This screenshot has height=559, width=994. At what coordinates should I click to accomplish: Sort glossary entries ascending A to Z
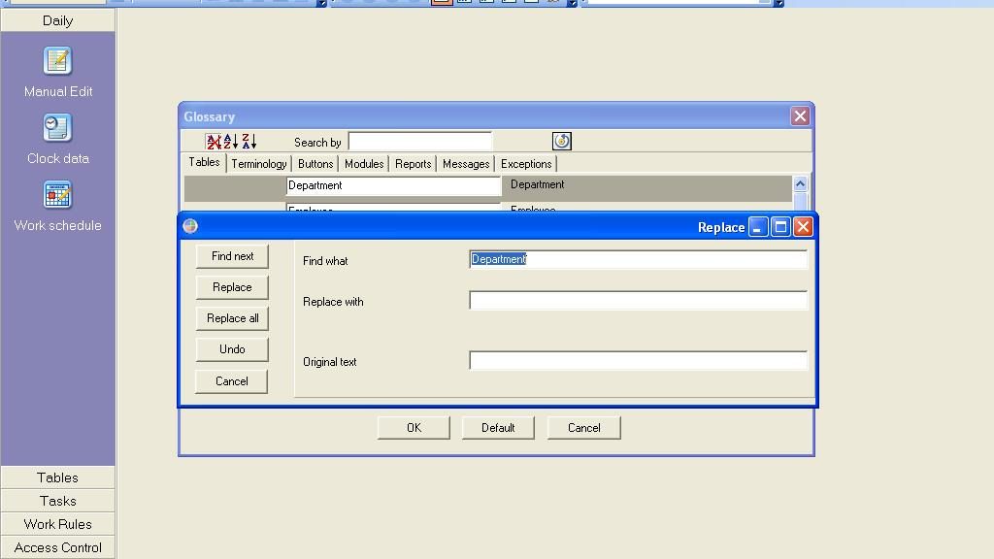click(231, 142)
